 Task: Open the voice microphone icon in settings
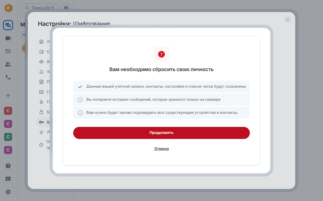41,102
